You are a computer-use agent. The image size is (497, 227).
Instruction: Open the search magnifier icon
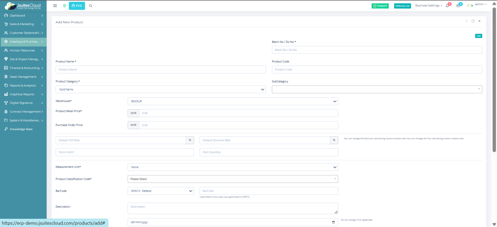[91, 6]
